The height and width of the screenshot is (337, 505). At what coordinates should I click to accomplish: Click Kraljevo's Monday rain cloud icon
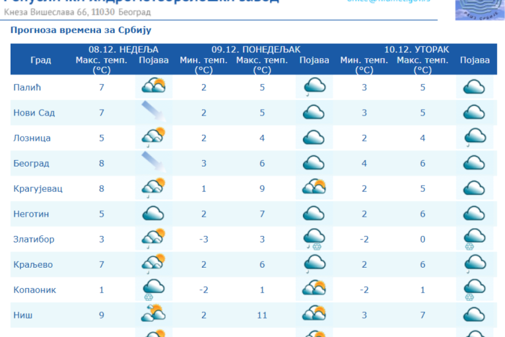pos(314,264)
